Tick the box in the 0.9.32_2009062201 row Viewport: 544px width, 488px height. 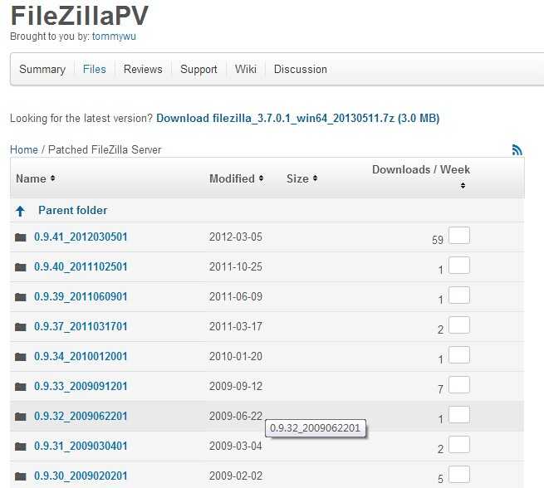(459, 414)
